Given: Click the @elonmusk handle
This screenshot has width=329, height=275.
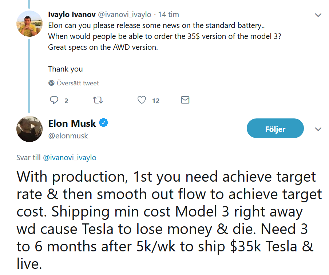Looking at the screenshot, I should point(68,136).
